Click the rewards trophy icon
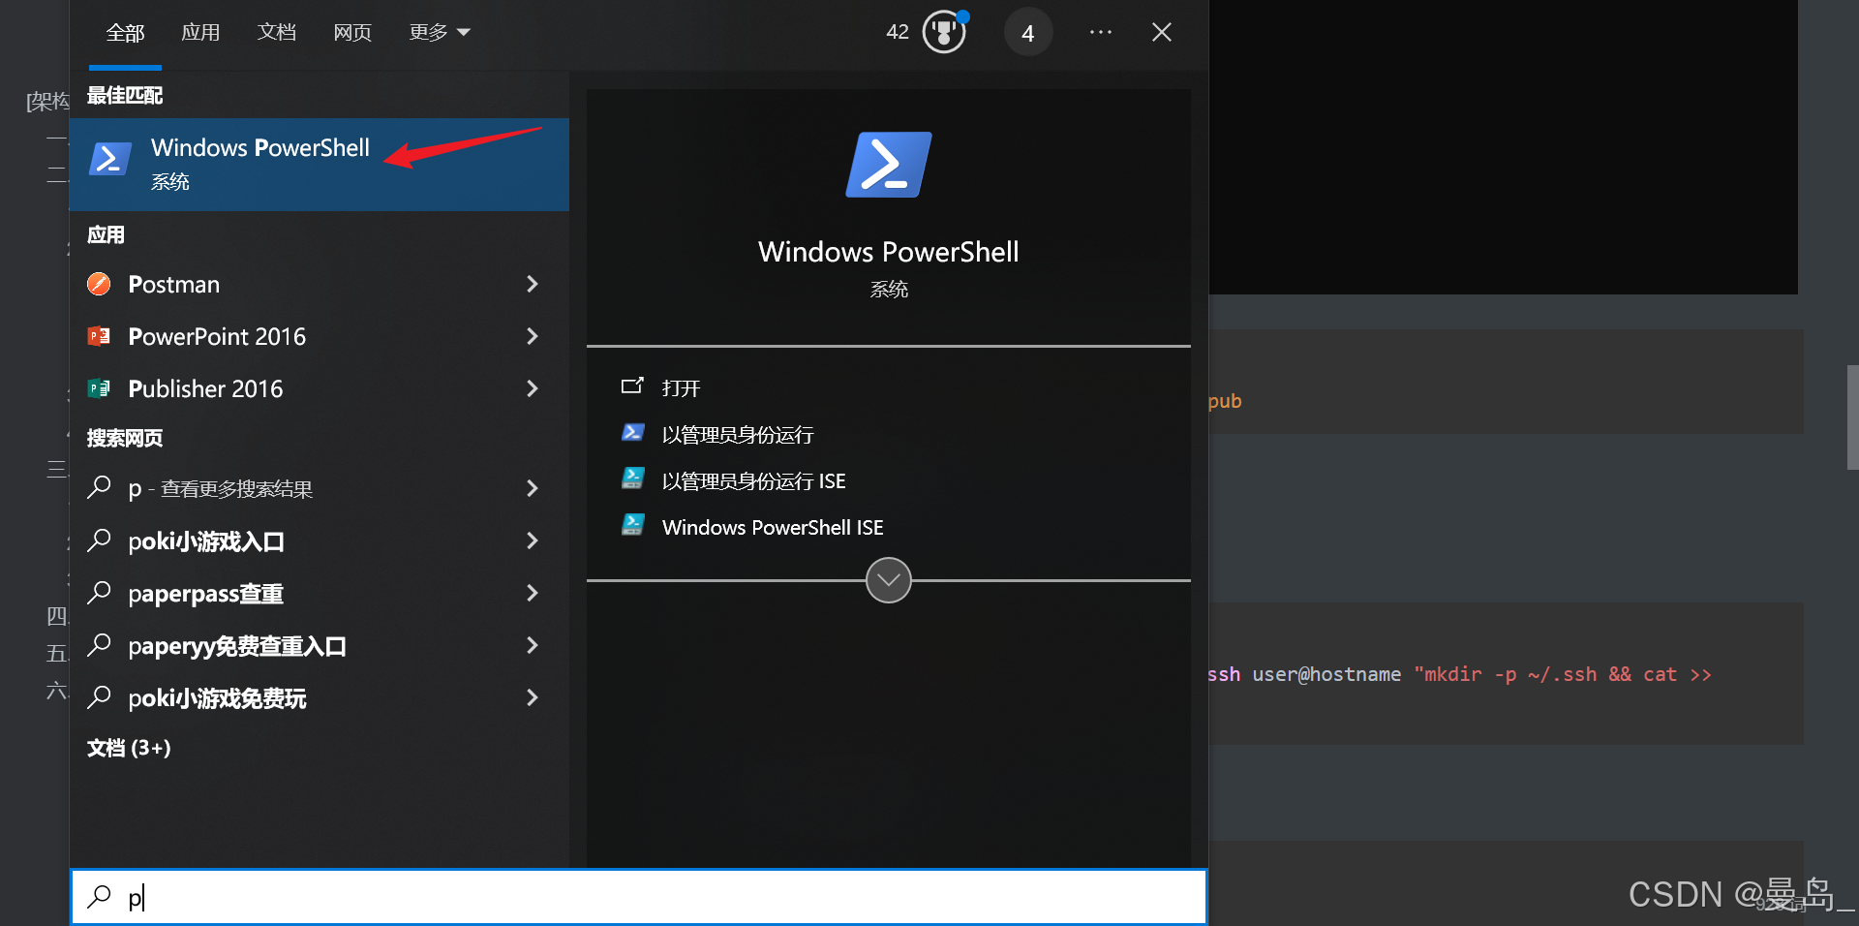The width and height of the screenshot is (1859, 926). (x=944, y=32)
